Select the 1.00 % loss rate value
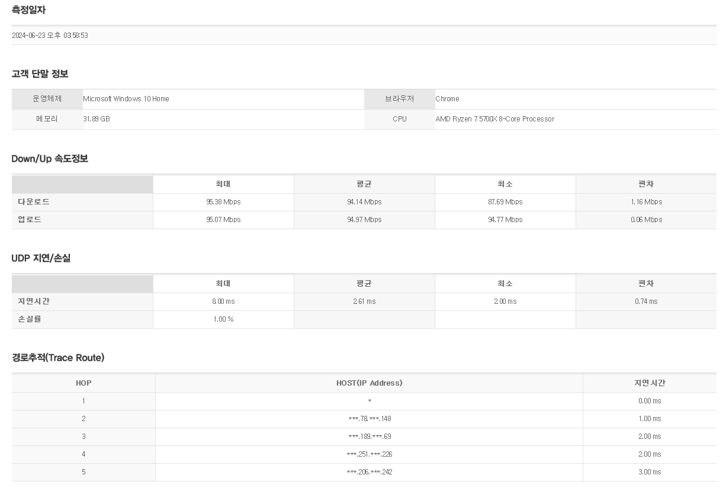This screenshot has width=726, height=494. pos(223,319)
